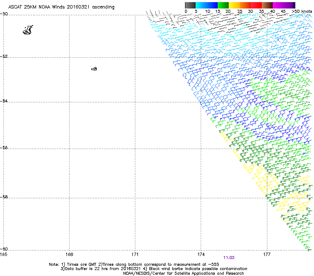Click the -56 latitude axis label
The width and height of the screenshot is (314, 276).
4,148
